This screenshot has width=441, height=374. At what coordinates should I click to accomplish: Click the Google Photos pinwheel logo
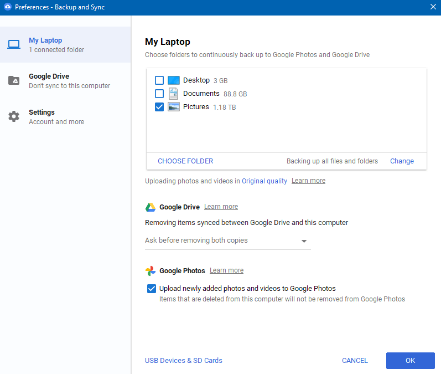tap(150, 271)
